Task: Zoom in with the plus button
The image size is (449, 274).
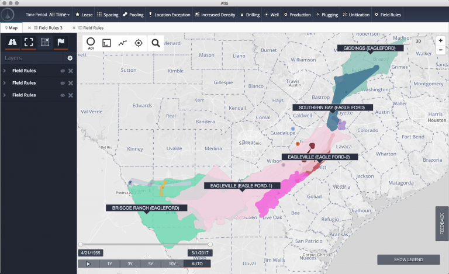Action: [x=441, y=41]
